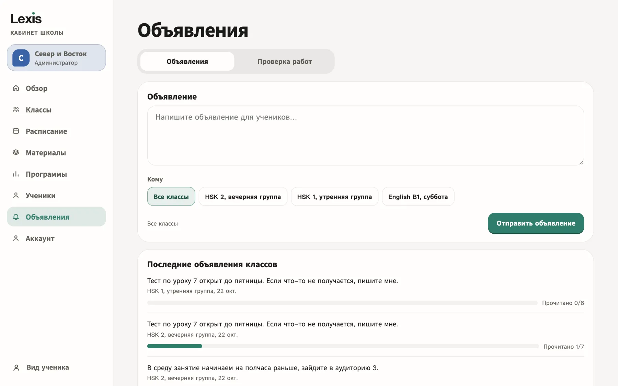The height and width of the screenshot is (386, 618).
Task: Click the Последние объявления классов heading
Action: coord(212,265)
